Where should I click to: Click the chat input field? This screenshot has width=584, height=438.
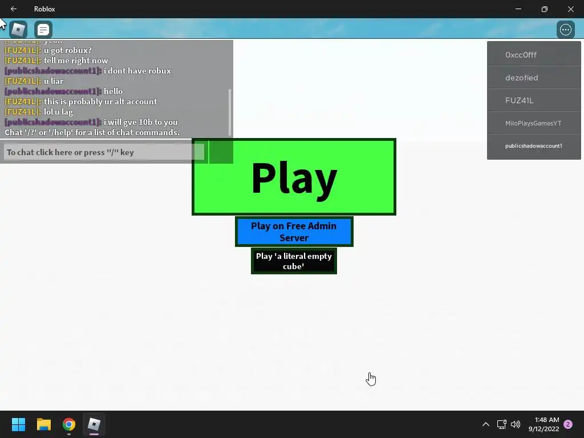point(104,152)
